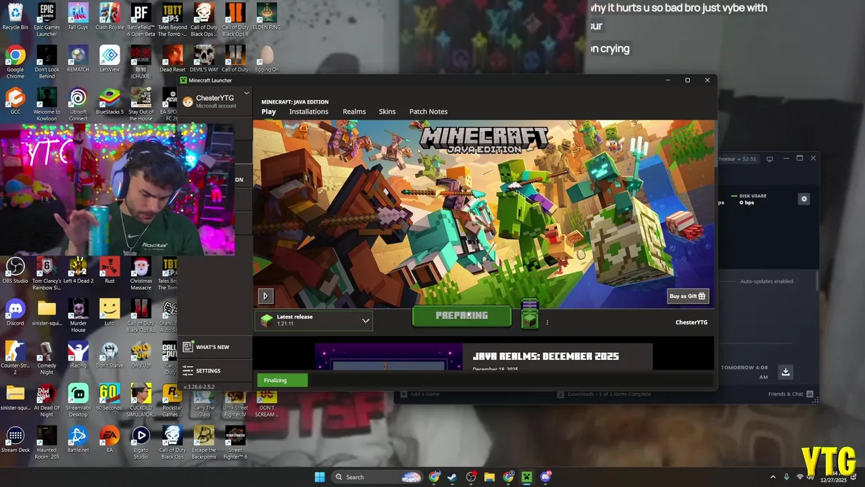Select the Battle.net desktop icon

78,440
